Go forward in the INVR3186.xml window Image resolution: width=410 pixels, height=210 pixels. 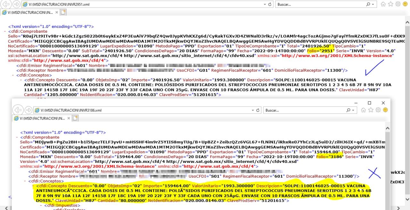point(28,110)
